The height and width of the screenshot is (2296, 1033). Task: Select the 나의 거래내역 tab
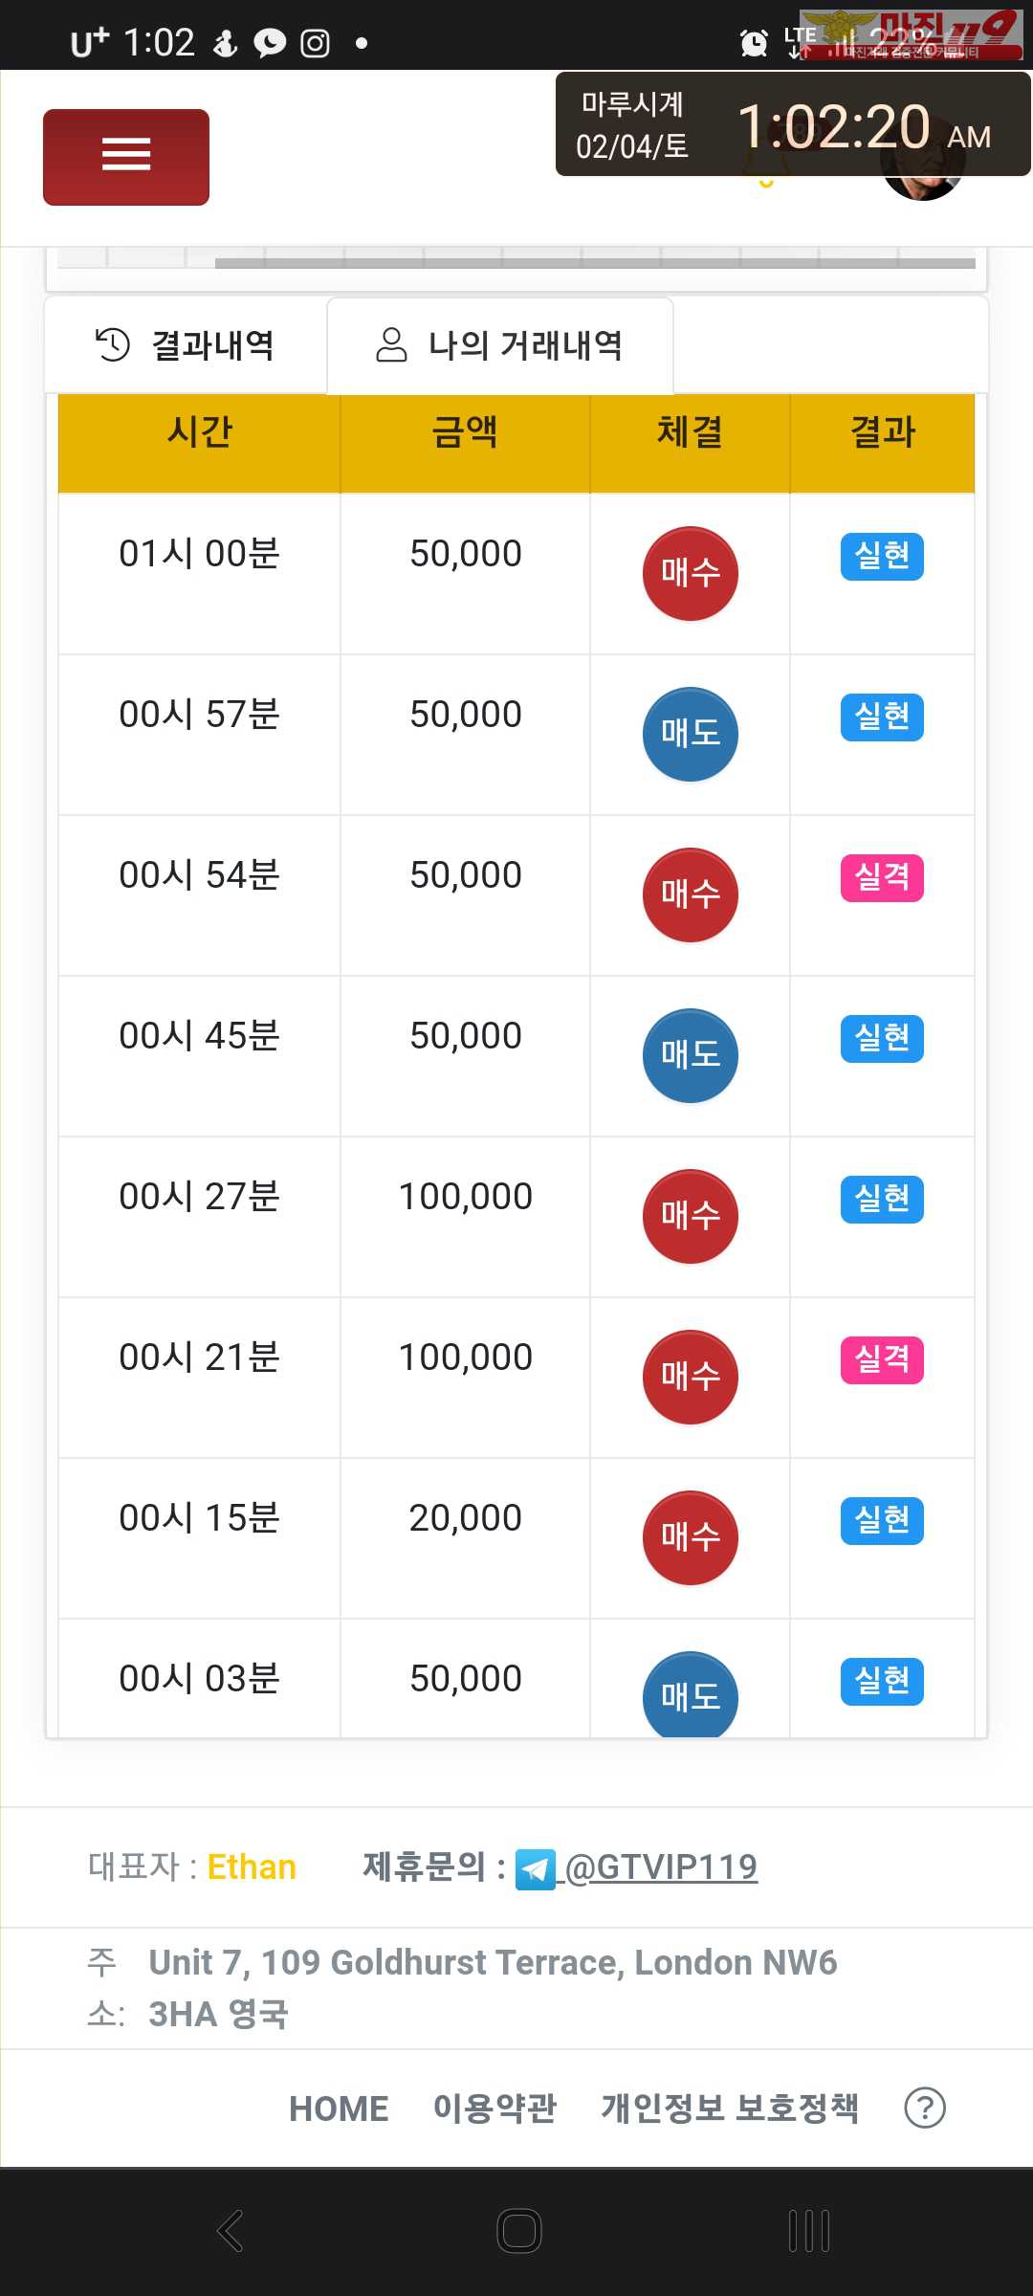[499, 345]
